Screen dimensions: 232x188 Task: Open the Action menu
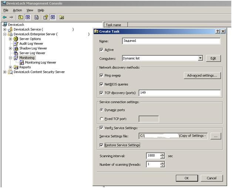[x=17, y=10]
